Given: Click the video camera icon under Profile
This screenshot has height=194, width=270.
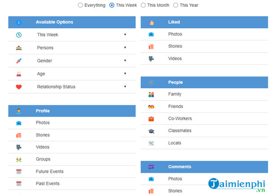Looking at the screenshot, I should [18, 147].
